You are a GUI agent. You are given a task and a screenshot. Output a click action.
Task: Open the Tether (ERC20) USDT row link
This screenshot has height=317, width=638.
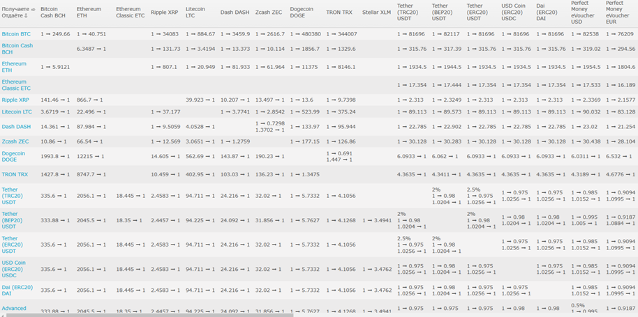(x=12, y=245)
